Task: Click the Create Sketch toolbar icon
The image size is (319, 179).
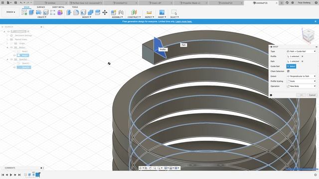Action: click(24, 12)
